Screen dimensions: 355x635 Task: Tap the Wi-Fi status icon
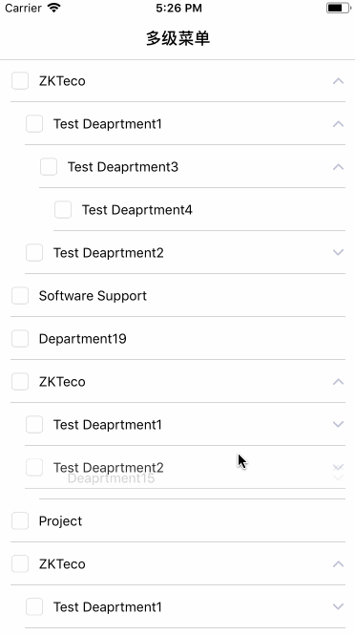53,8
